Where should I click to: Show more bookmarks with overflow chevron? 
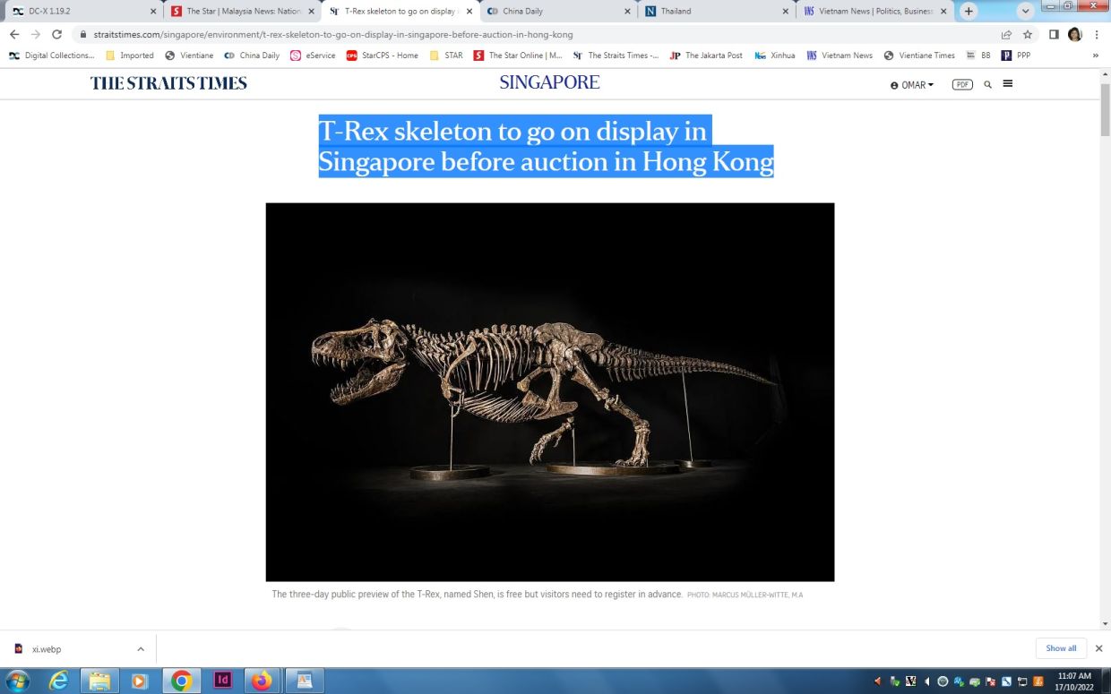point(1096,56)
